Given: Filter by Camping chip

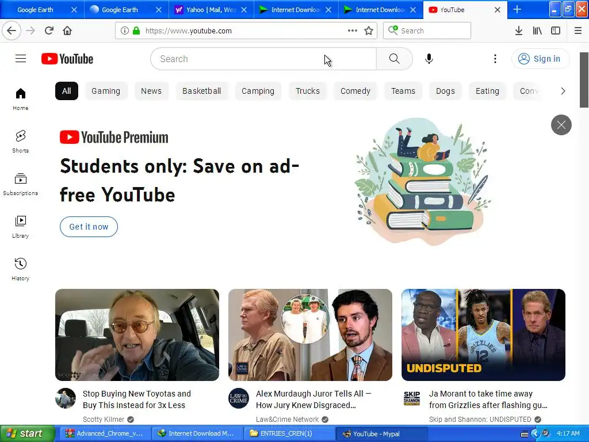Looking at the screenshot, I should 258,91.
